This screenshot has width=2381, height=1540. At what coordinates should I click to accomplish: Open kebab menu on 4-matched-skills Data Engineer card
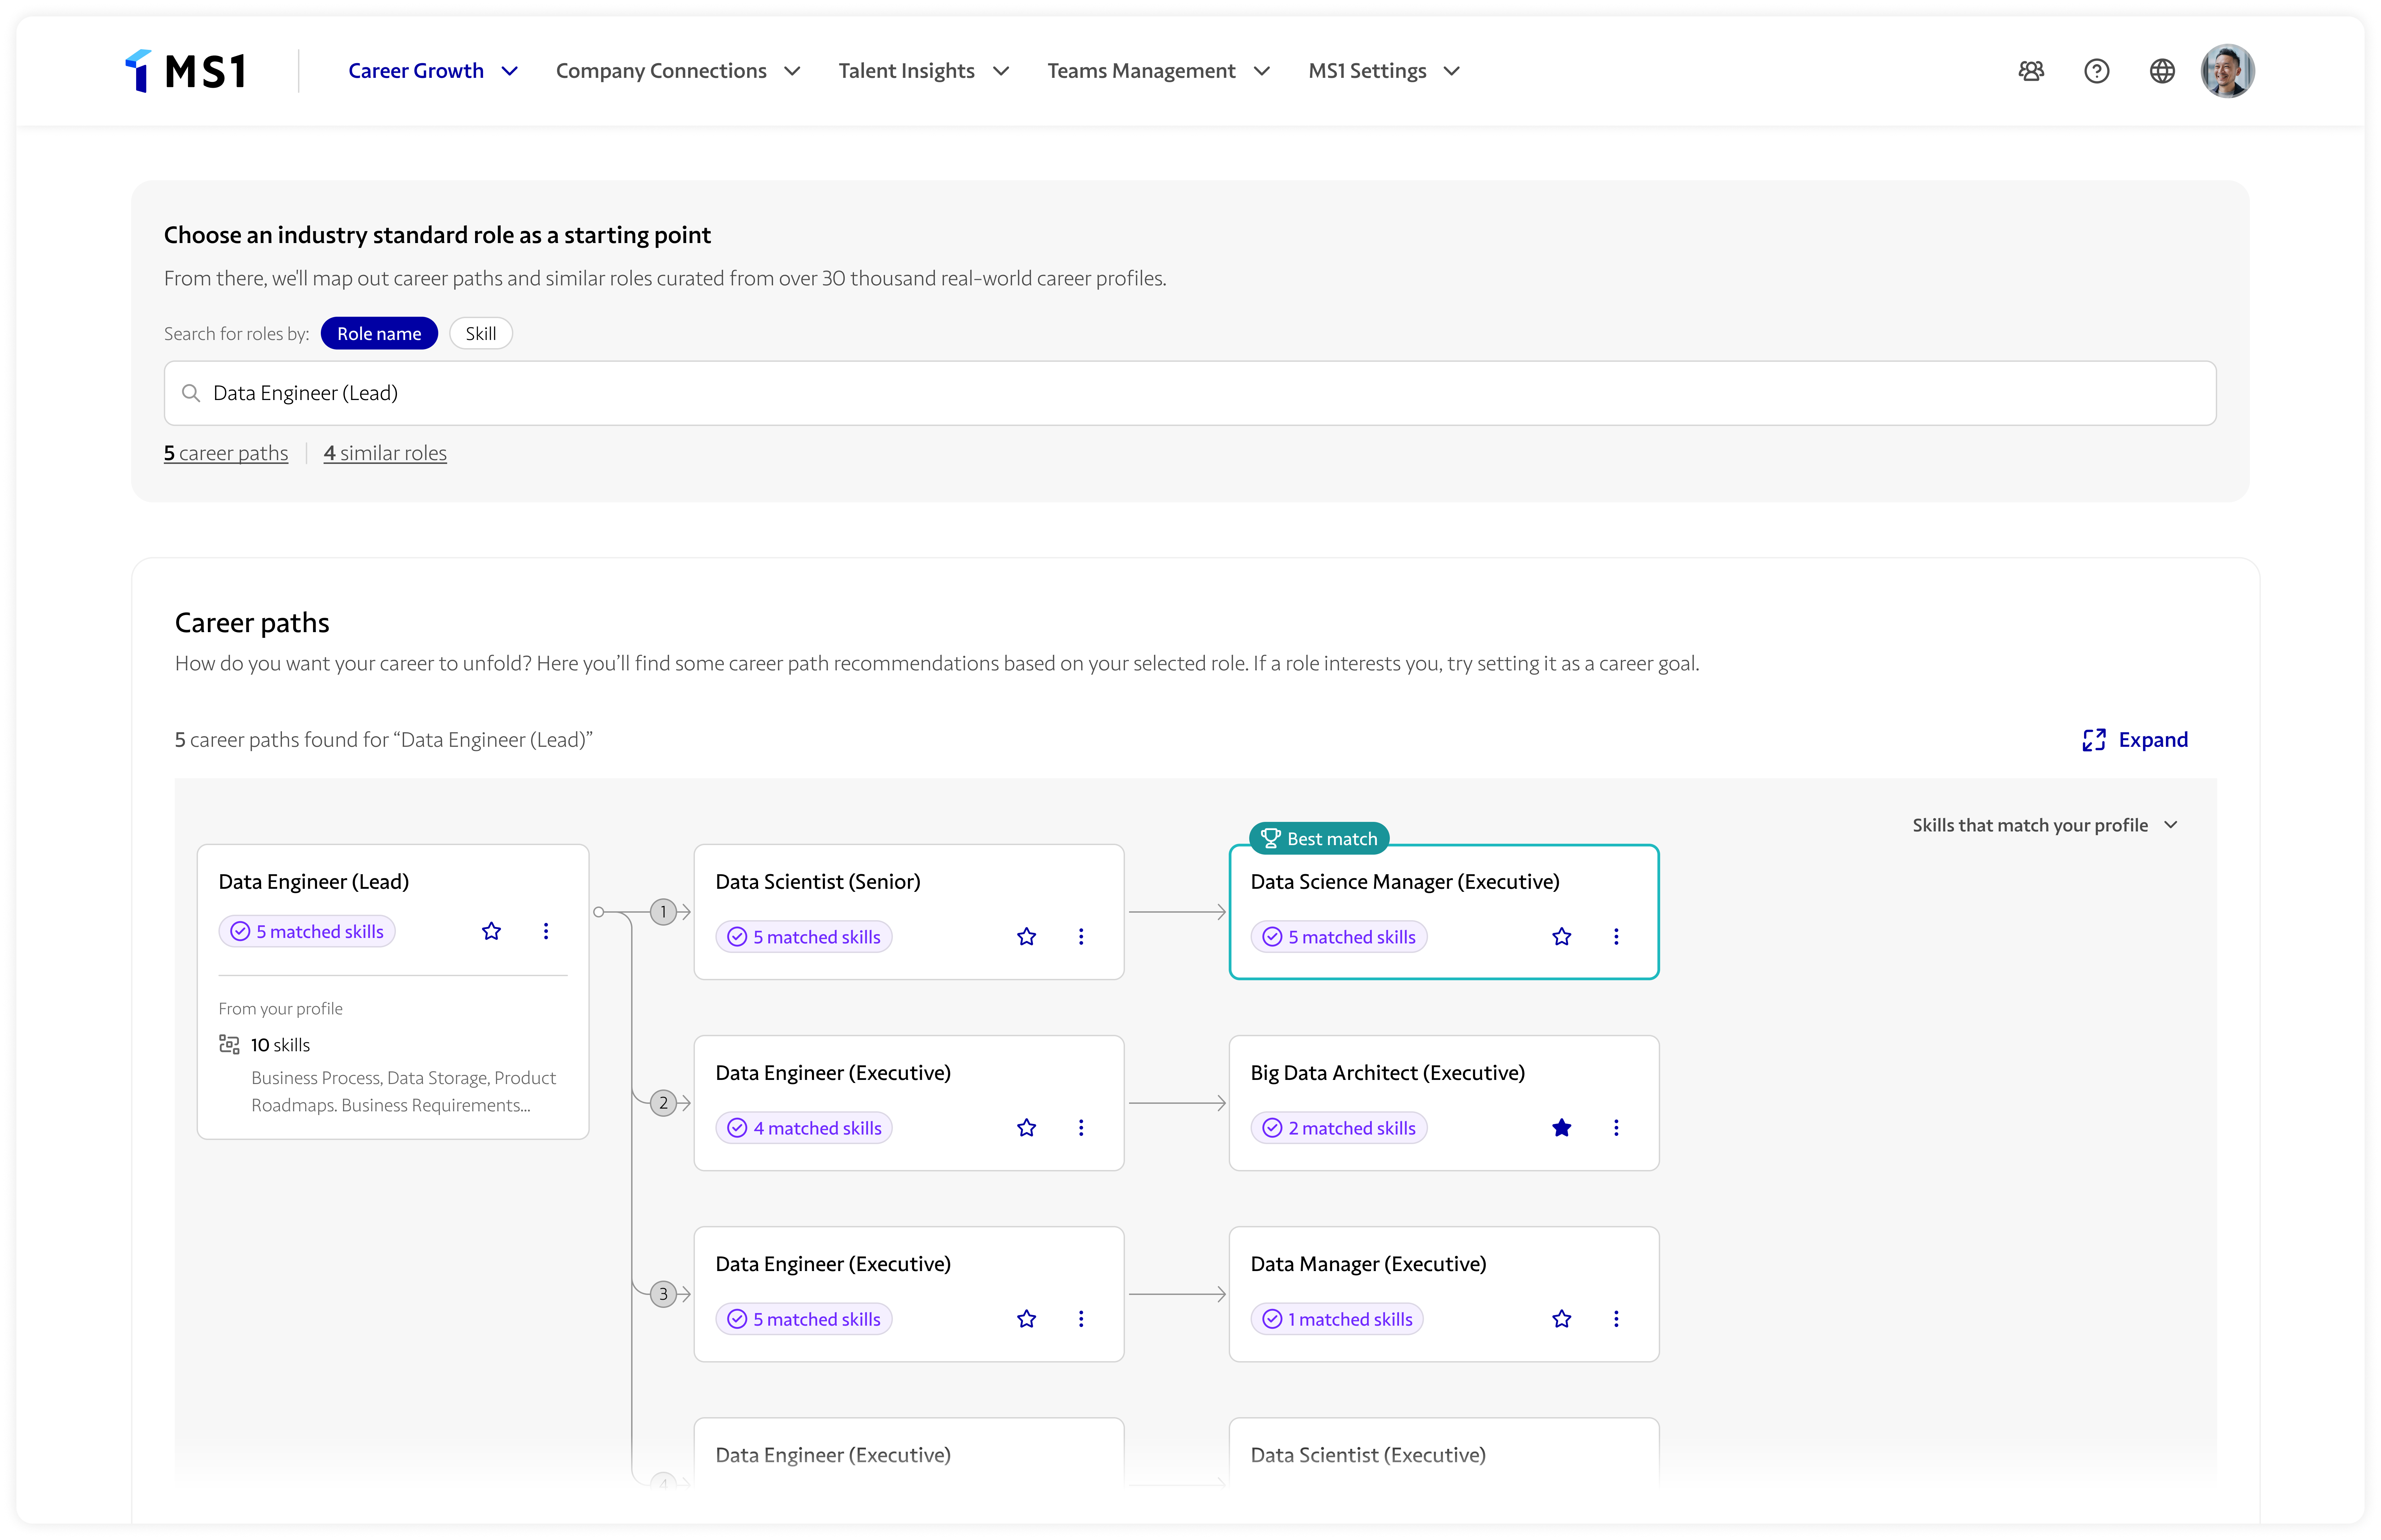(x=1081, y=1128)
